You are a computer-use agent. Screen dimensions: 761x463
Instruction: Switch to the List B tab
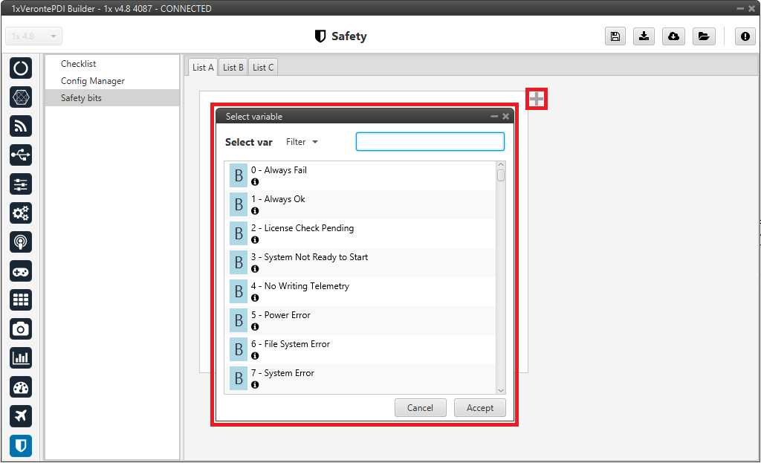[x=233, y=68]
